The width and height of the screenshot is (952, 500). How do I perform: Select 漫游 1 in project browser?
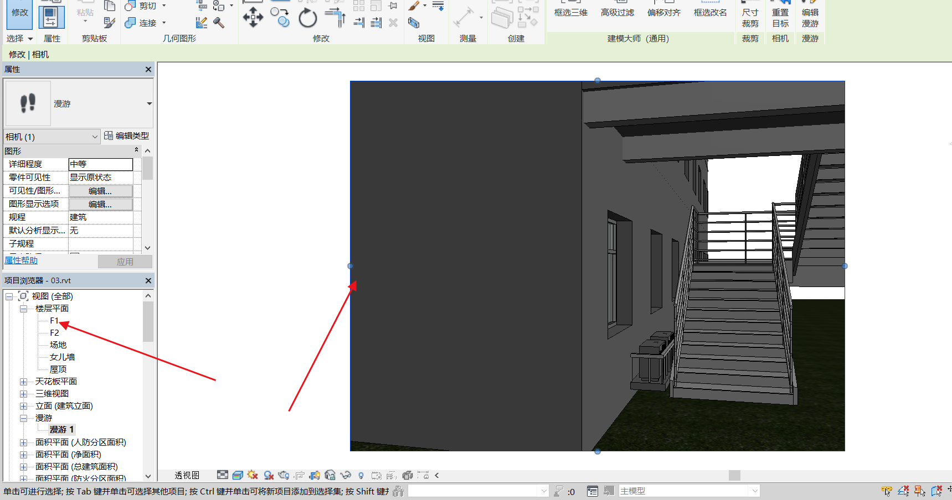(x=61, y=430)
